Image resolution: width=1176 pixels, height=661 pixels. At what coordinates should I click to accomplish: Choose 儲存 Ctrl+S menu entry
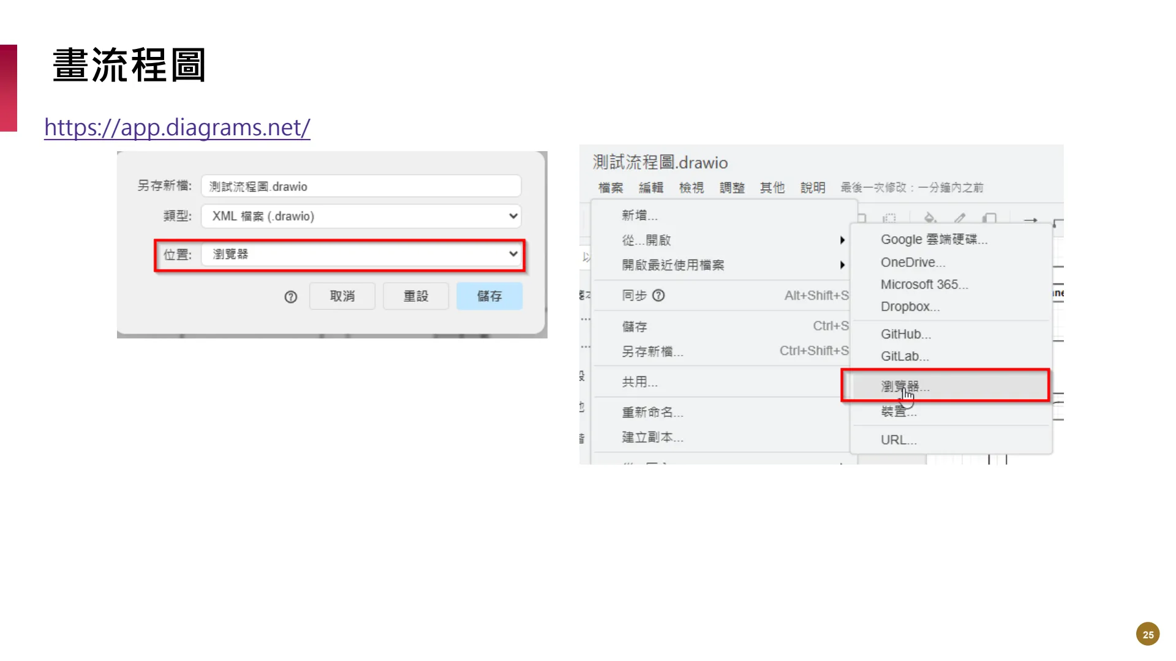(723, 326)
